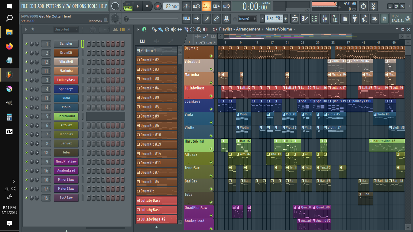The image size is (413, 232).
Task: Toggle mute LED for Sampler channel
Action: 27,44
